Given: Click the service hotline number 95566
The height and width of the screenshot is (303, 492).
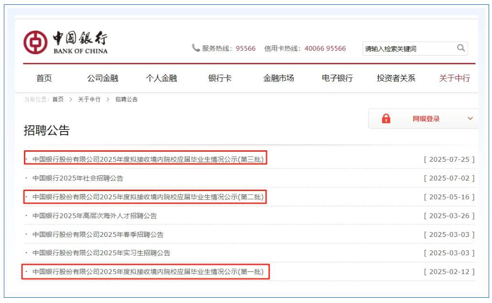Looking at the screenshot, I should pyautogui.click(x=246, y=48).
